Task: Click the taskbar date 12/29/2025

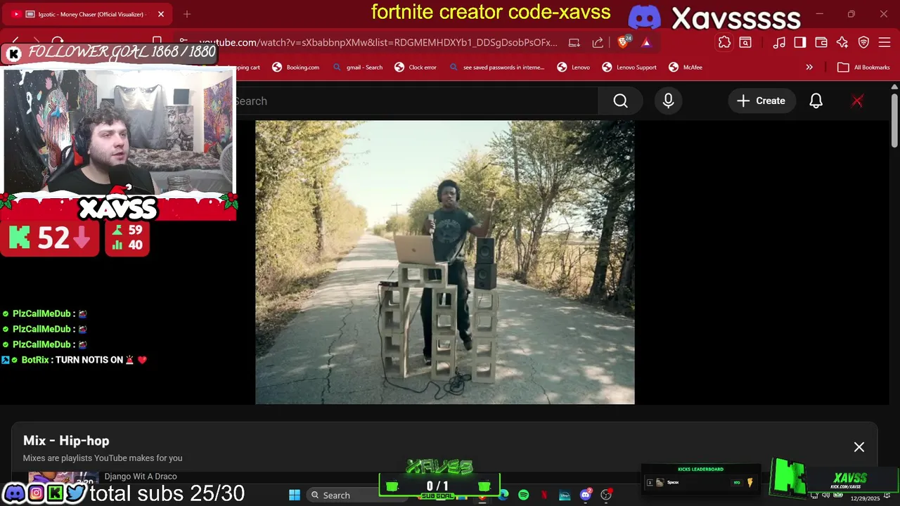Action: (x=865, y=498)
